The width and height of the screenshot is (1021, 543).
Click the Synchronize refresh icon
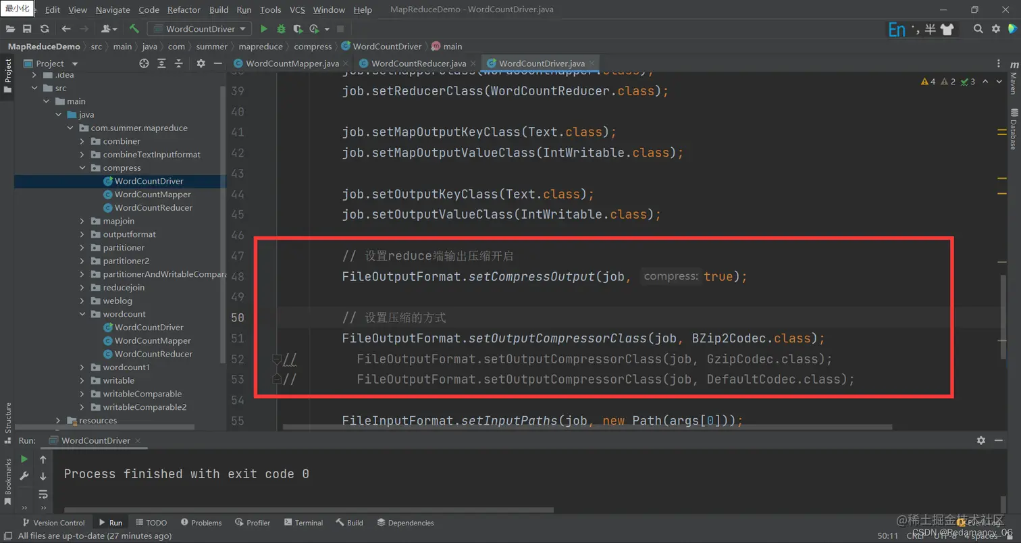pyautogui.click(x=45, y=29)
